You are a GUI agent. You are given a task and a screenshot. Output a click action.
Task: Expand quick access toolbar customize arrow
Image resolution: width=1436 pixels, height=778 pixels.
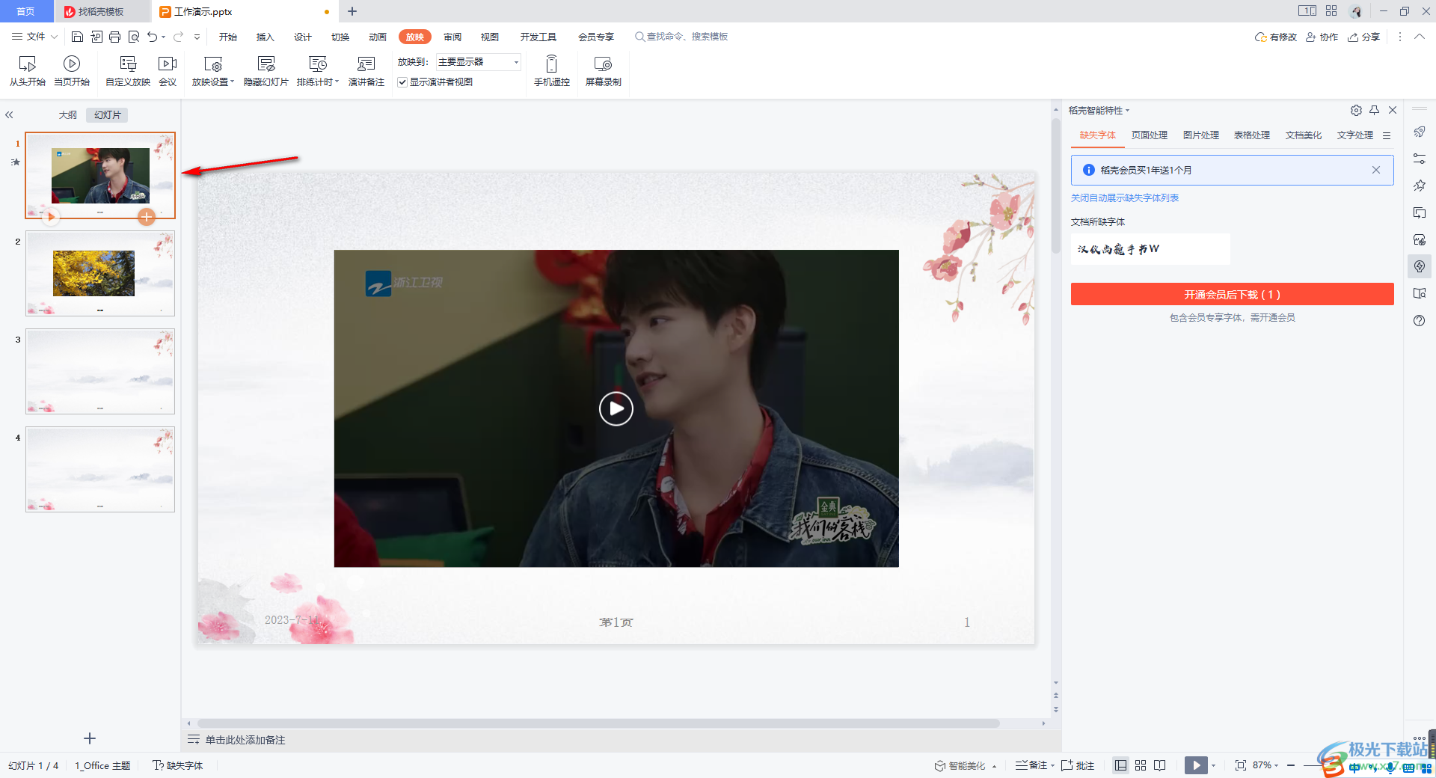click(197, 37)
